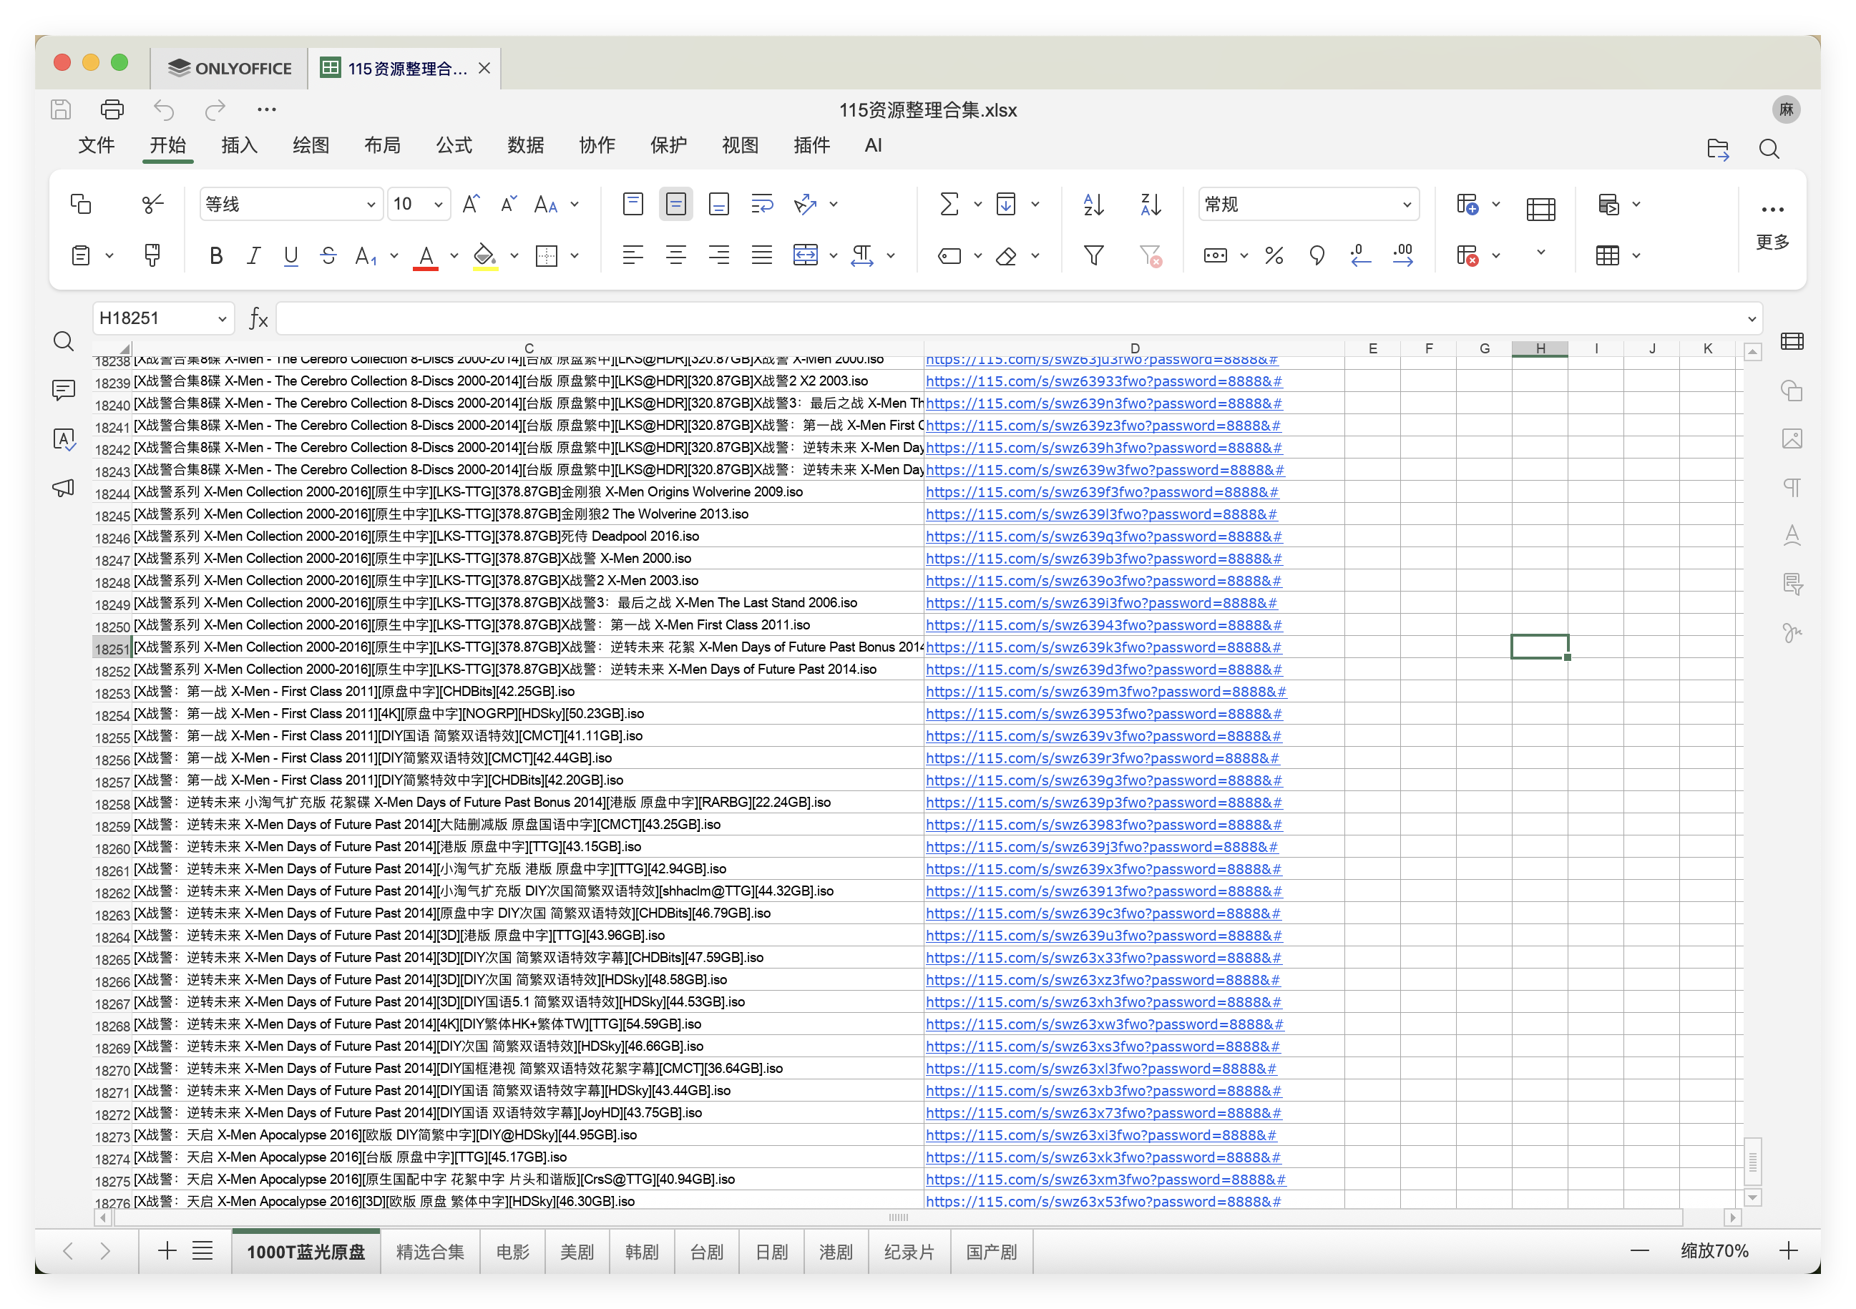Toggle Bold formatting

tap(216, 255)
